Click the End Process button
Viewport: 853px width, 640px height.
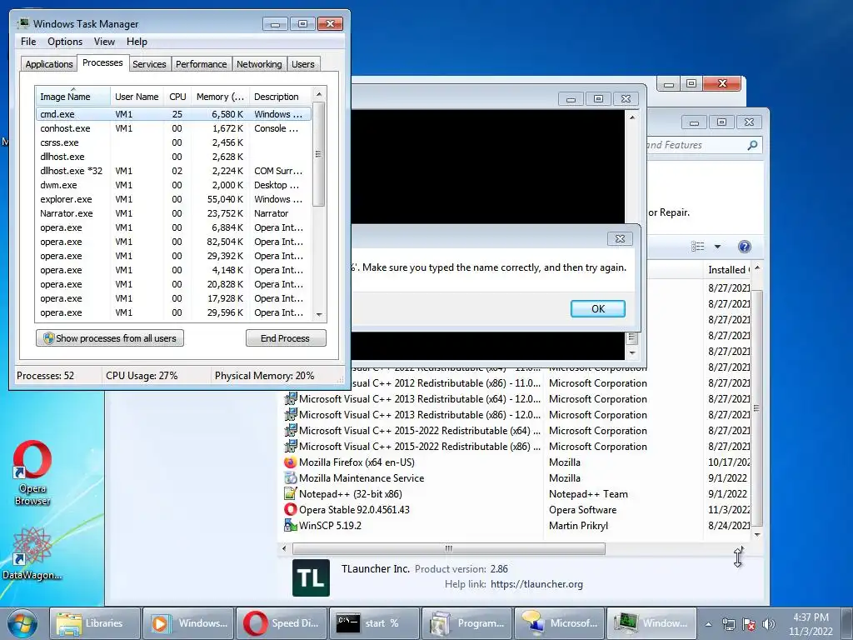click(x=286, y=338)
